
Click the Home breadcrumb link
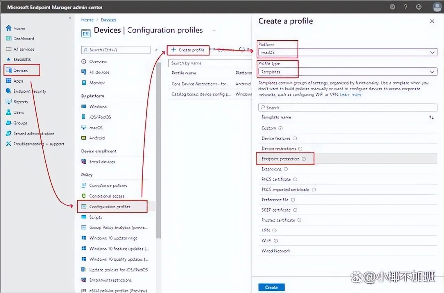[x=87, y=20]
